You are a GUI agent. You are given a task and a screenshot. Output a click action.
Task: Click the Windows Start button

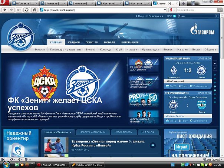pos(5,164)
